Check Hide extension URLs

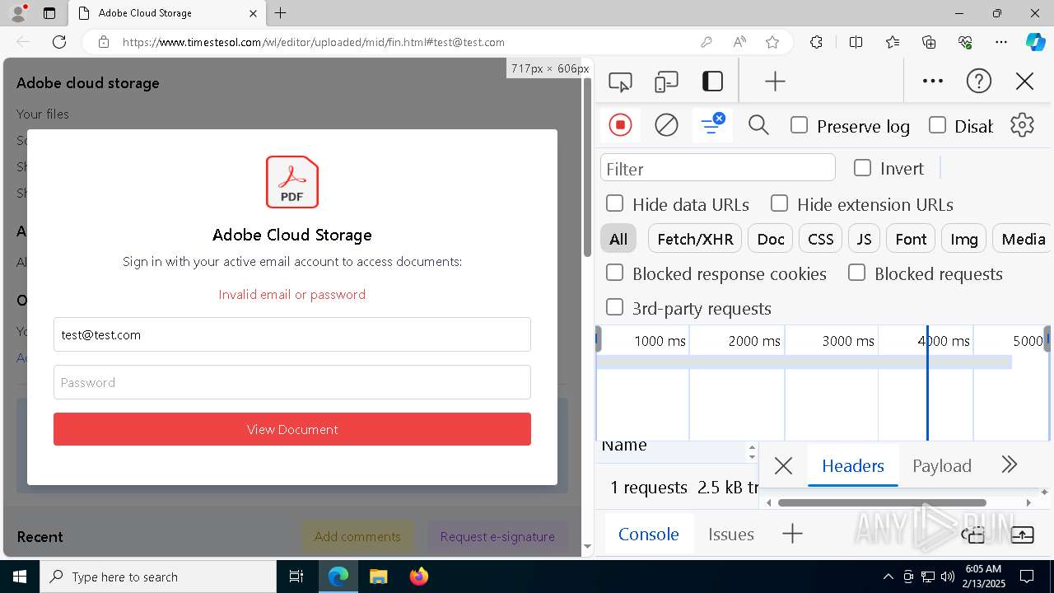pos(779,203)
